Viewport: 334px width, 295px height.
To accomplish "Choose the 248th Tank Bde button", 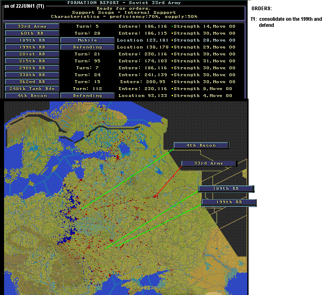I will tap(32, 89).
